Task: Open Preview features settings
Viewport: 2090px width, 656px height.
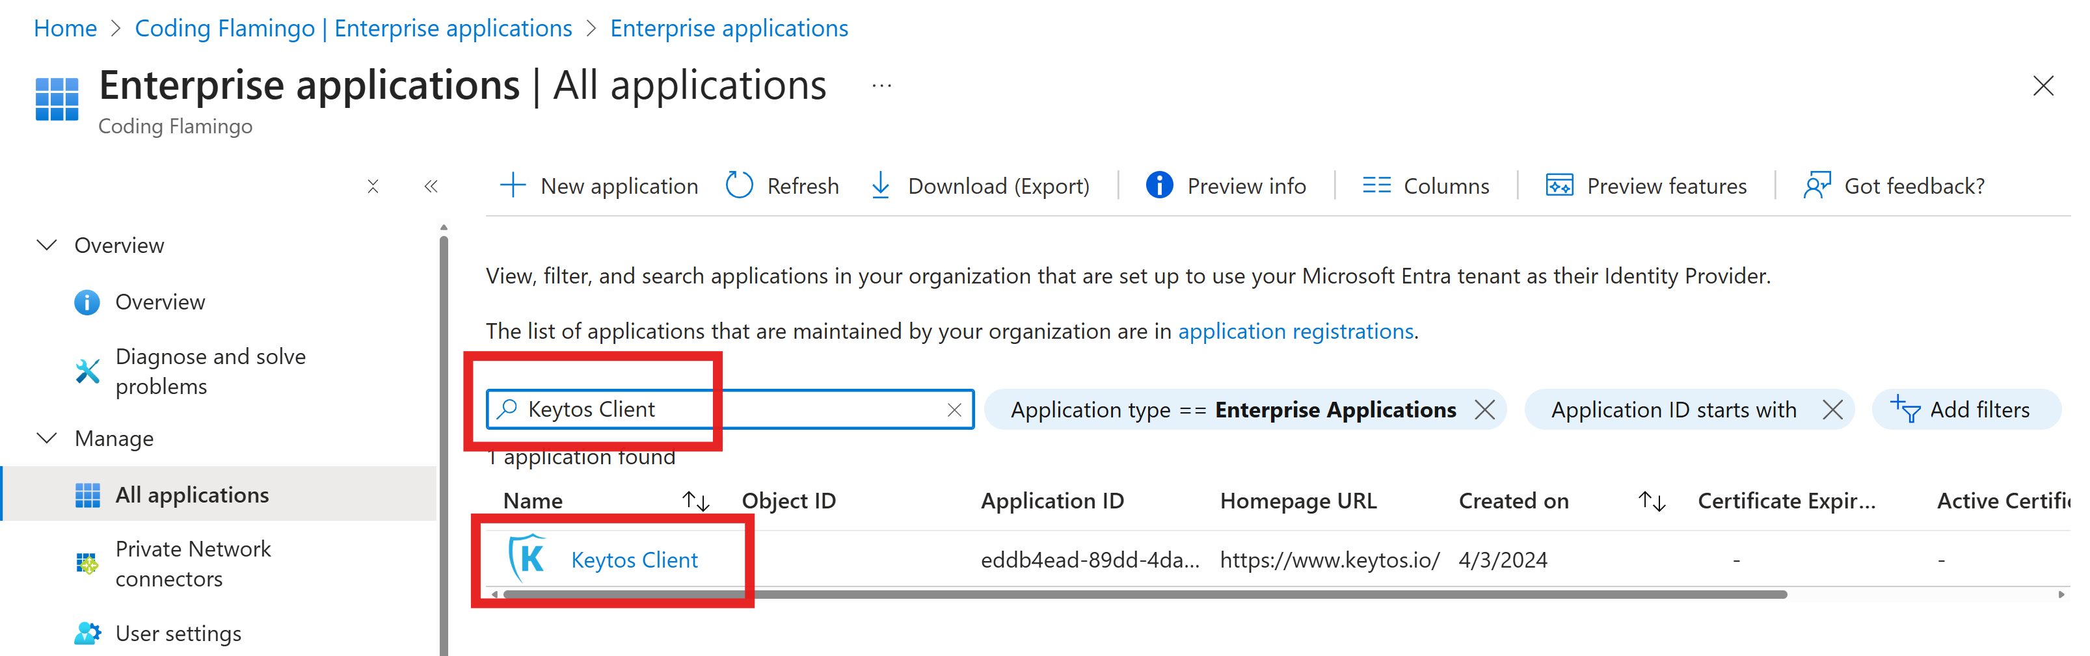Action: tap(1646, 185)
